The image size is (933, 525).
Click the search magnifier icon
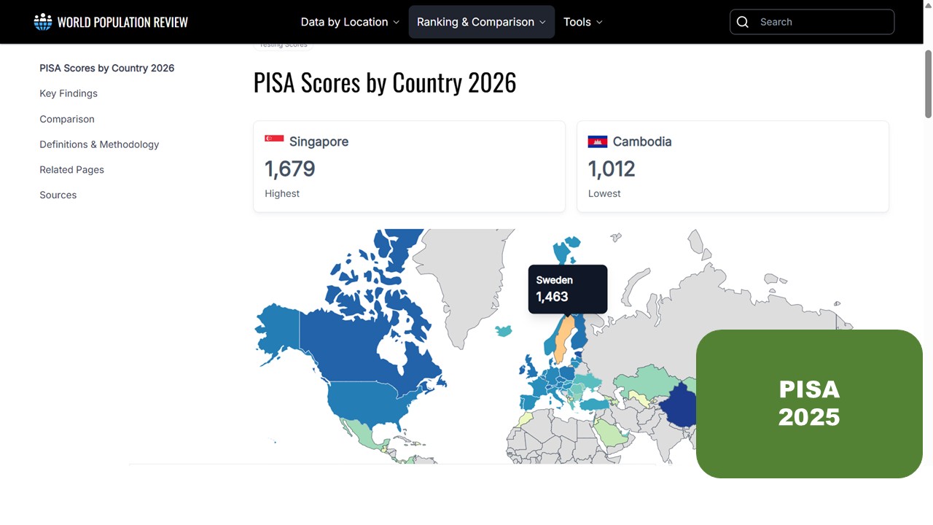coord(743,22)
